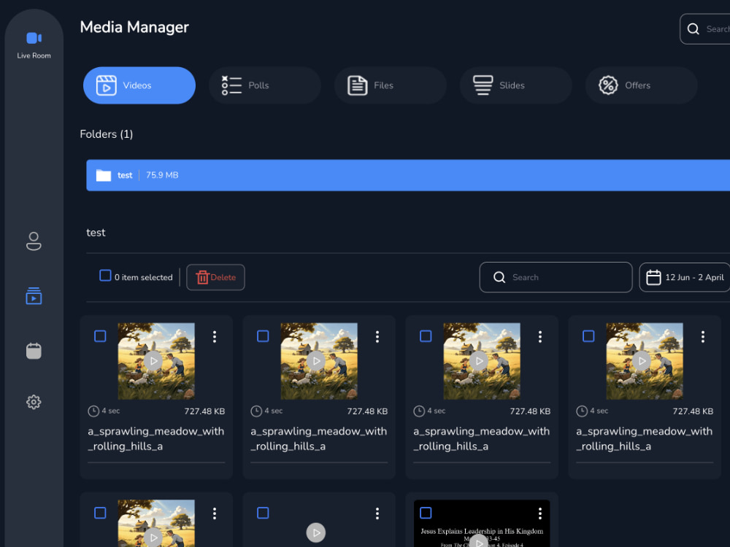This screenshot has height=547, width=730.
Task: Play the blank-thumbnail video in the bottom row
Action: (316, 532)
